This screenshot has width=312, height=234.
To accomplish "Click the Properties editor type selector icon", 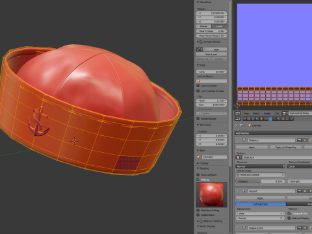I will [238, 119].
